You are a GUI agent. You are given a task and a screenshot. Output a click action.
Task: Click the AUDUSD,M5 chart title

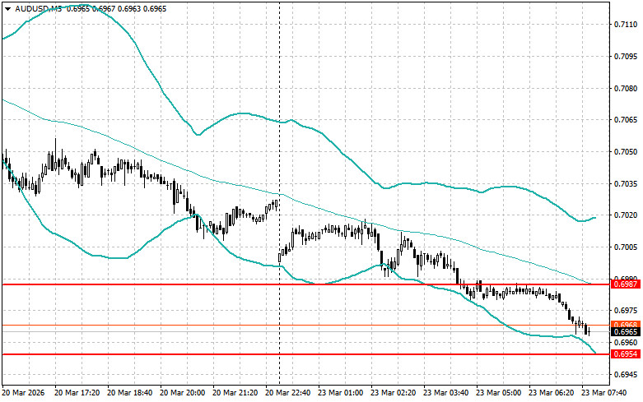[39, 8]
